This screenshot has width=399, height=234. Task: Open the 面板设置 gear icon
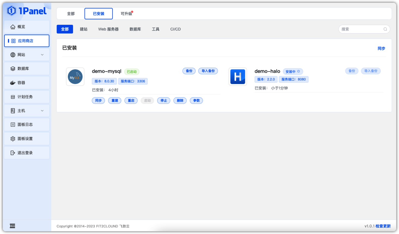[13, 139]
